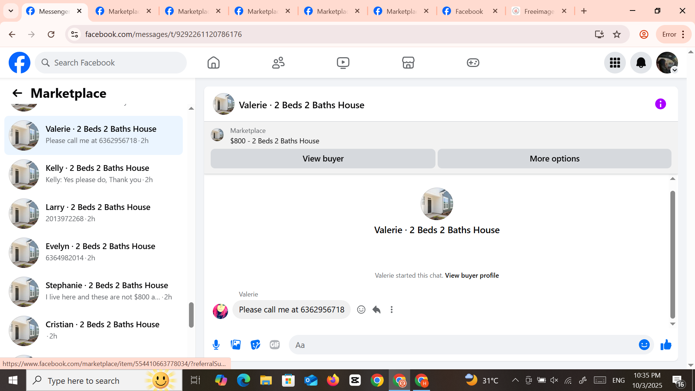Select the Cristian conversation
695x391 pixels.
[93, 331]
